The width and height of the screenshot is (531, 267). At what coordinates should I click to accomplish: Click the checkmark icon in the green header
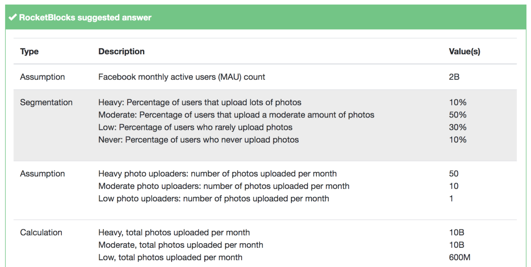[12, 18]
